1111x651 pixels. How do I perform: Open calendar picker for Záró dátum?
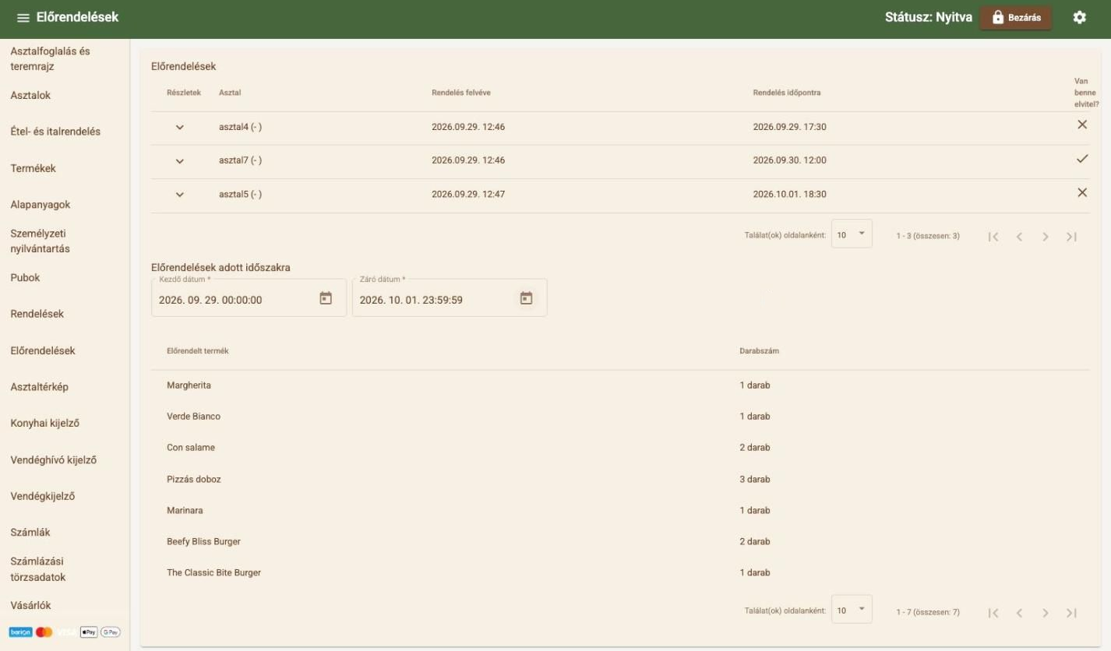(x=526, y=298)
